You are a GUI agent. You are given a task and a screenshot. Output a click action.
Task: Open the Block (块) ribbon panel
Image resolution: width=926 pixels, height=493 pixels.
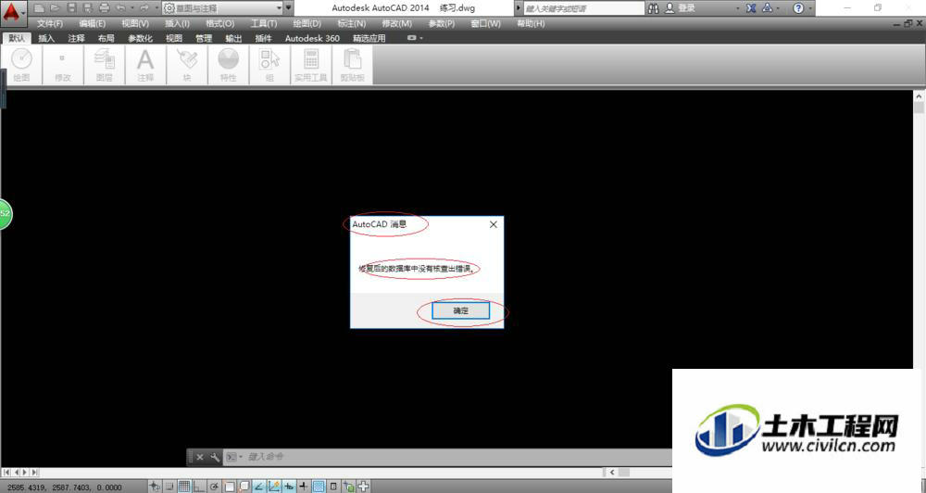(x=187, y=65)
